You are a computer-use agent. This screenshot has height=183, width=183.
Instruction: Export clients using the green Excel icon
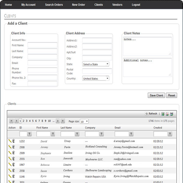point(163,114)
